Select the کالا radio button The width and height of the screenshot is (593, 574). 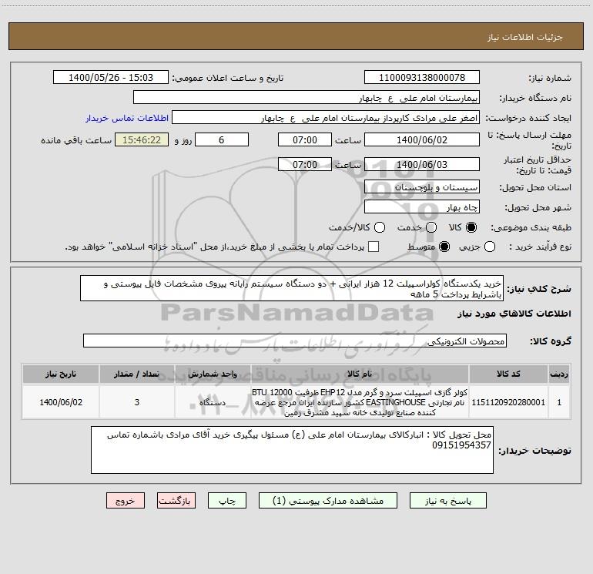pyautogui.click(x=471, y=227)
